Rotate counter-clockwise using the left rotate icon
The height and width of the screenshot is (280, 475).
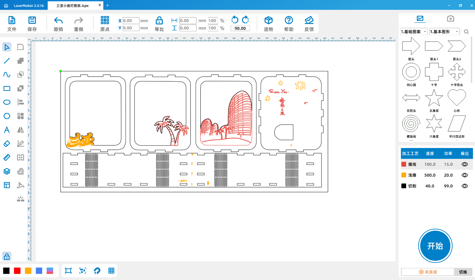click(235, 20)
